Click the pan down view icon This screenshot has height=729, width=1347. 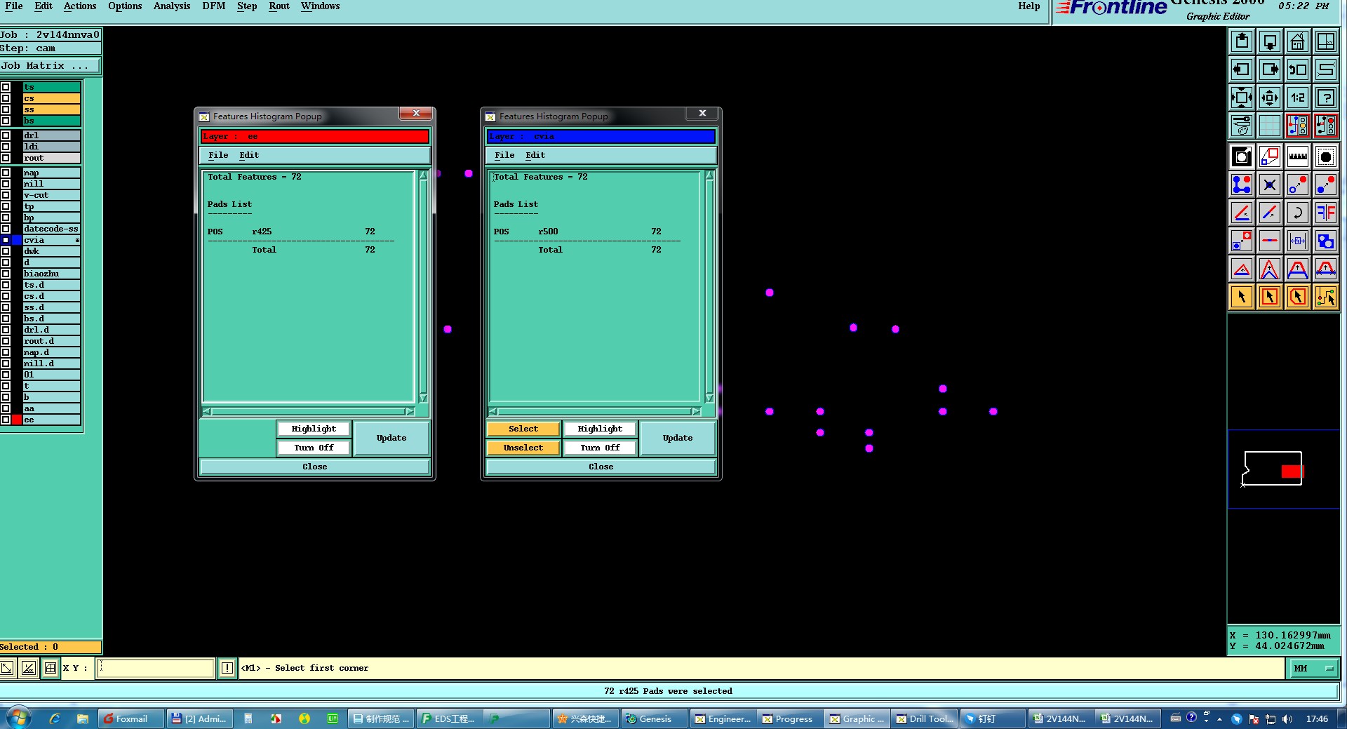click(1270, 41)
